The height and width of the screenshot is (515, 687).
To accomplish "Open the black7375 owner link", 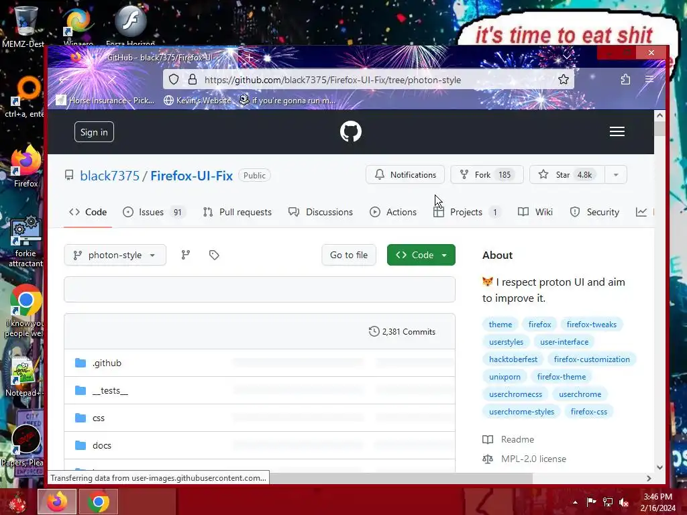I will coord(109,176).
